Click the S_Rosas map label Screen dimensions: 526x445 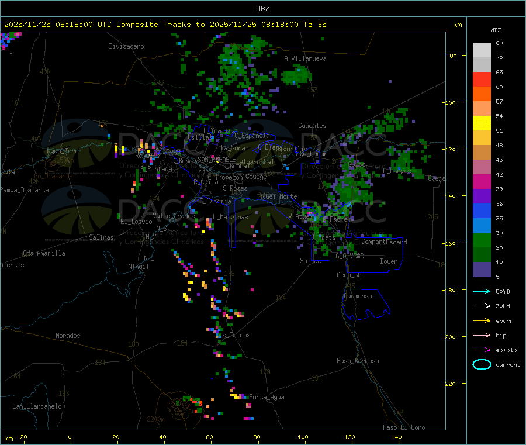[x=235, y=188]
